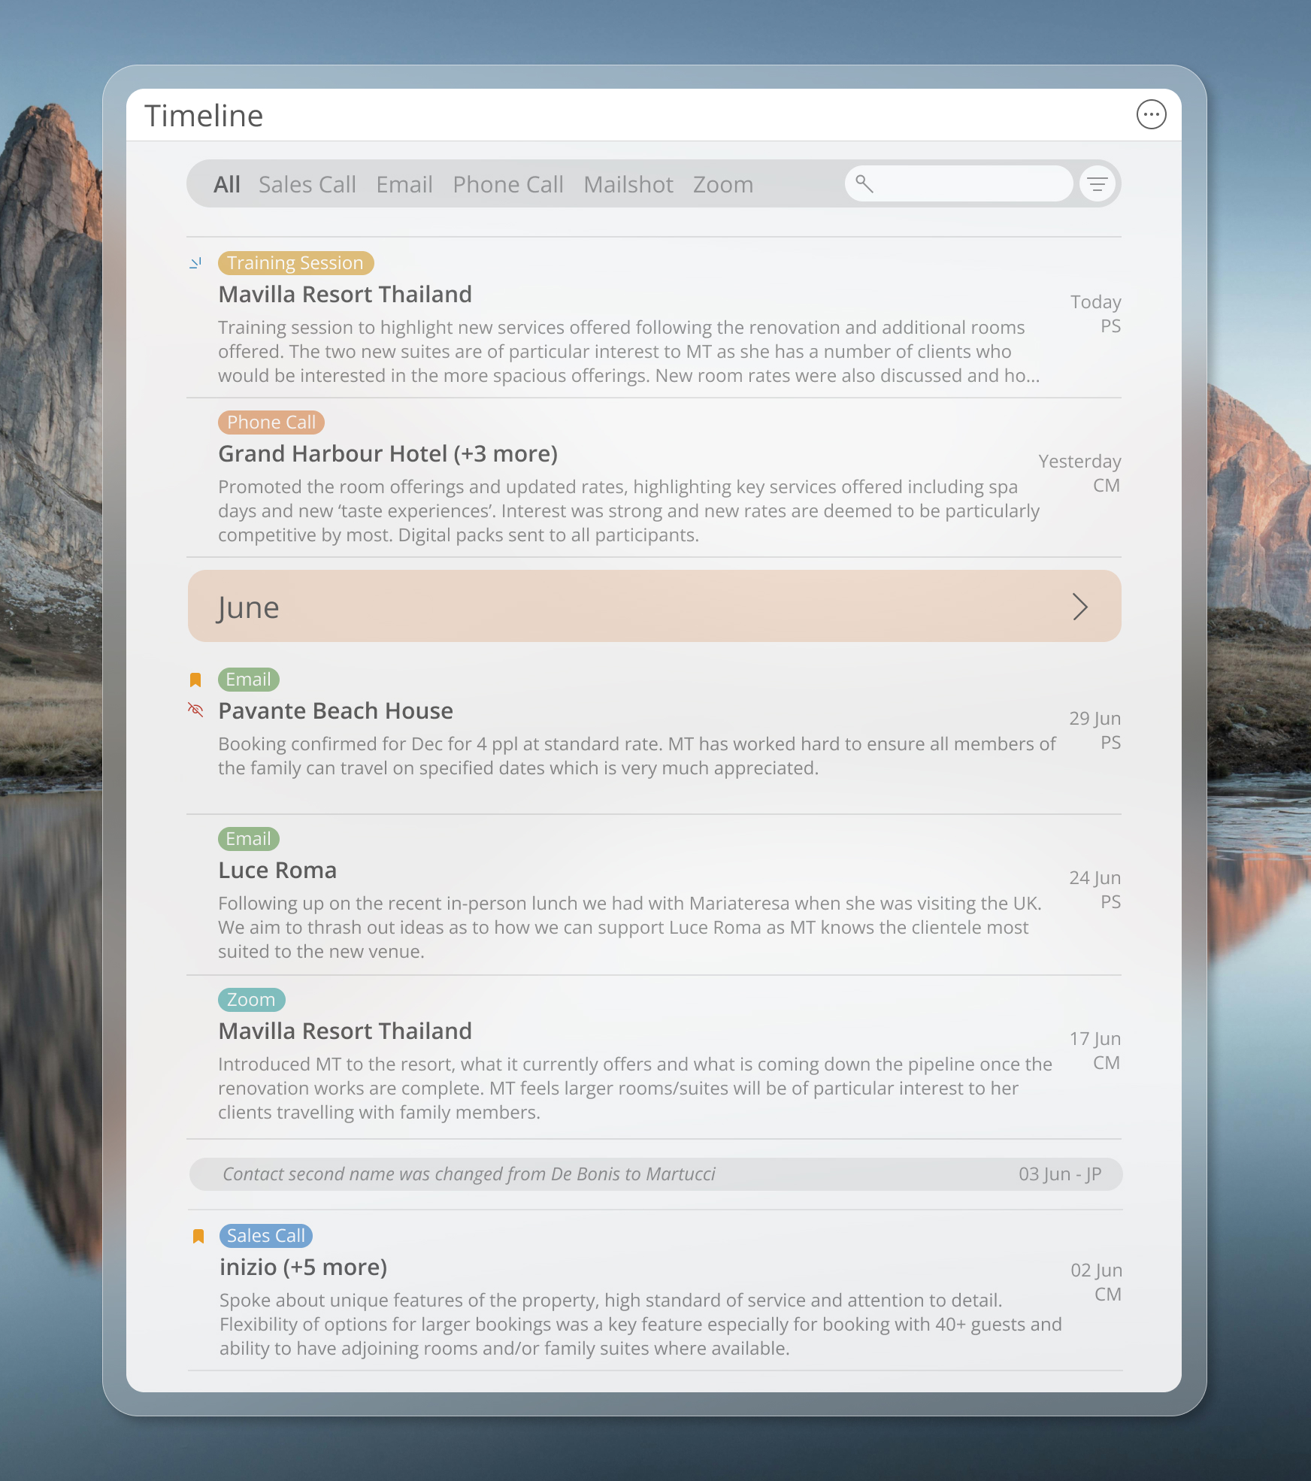Open the Grand Harbour Hotel phone call entry
The height and width of the screenshot is (1481, 1311).
click(388, 453)
